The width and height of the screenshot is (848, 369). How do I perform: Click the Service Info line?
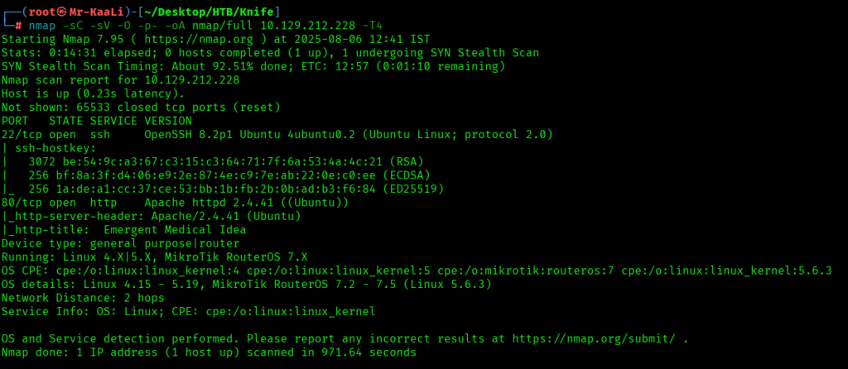(188, 311)
